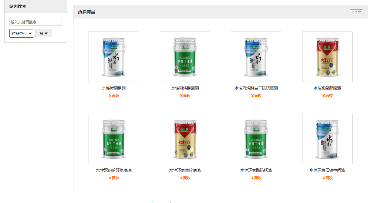The width and height of the screenshot is (388, 203).
Task: Open the 水性环氧云铁中间漆 product image
Action: [327, 139]
